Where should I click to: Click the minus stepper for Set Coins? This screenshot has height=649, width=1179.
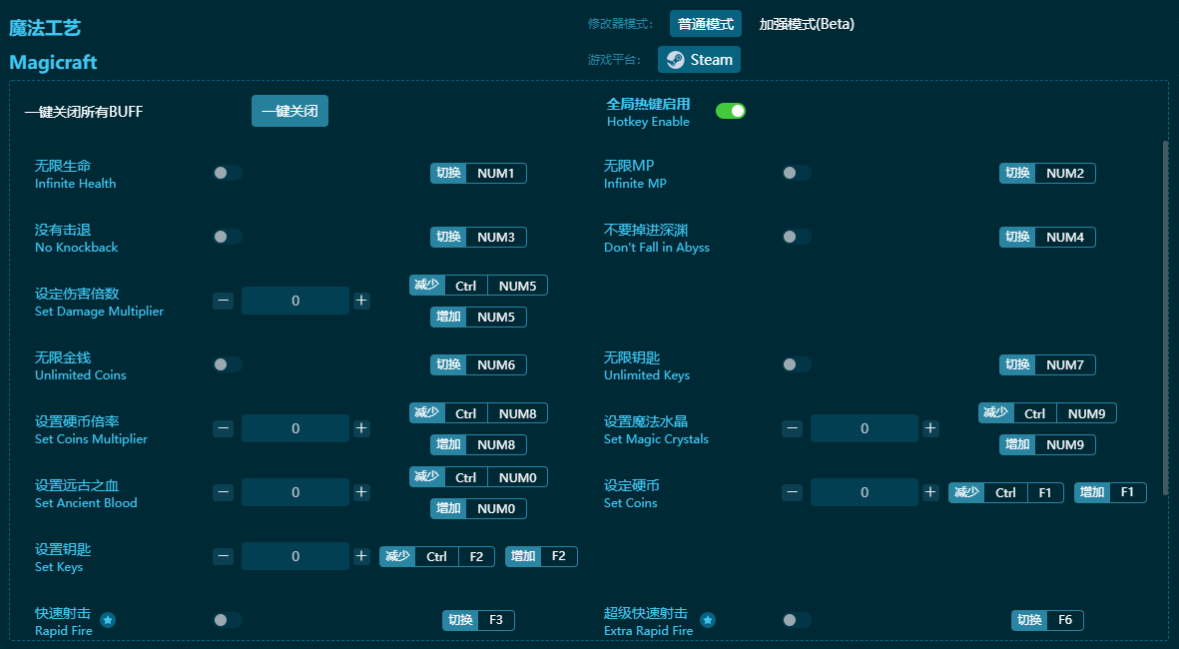click(792, 491)
